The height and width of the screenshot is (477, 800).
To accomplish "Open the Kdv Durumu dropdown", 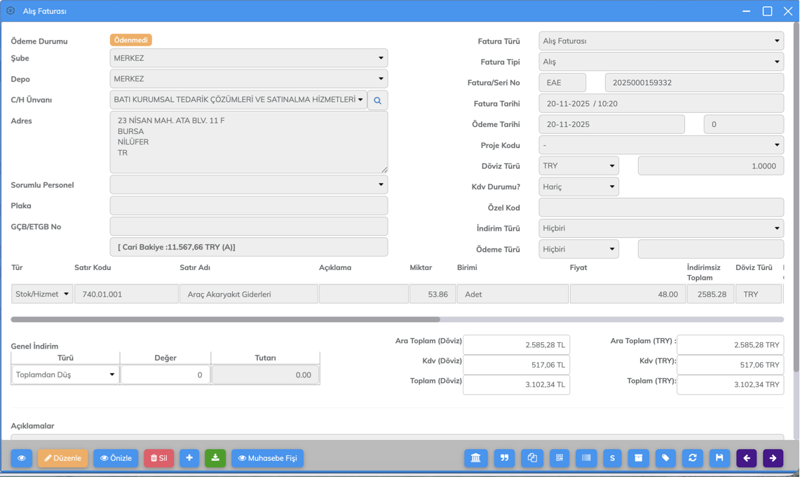I will pyautogui.click(x=578, y=187).
